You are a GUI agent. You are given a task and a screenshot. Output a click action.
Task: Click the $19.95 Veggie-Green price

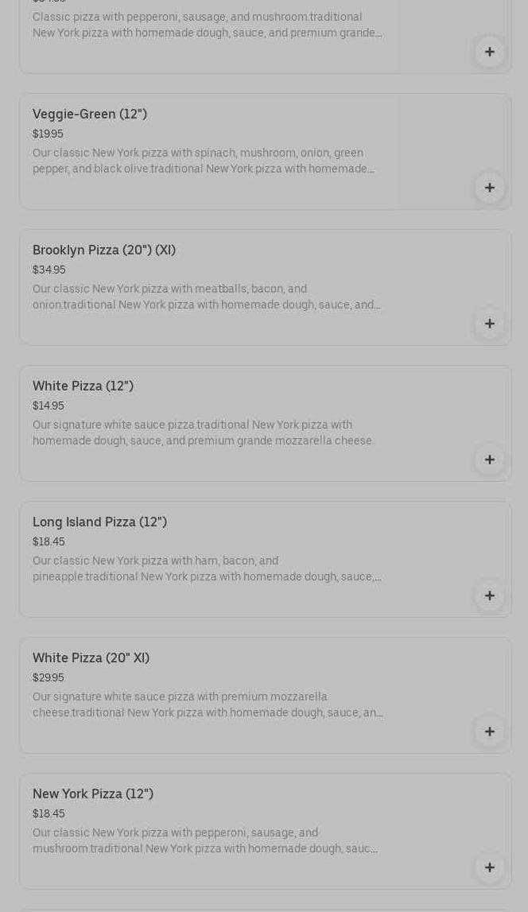tap(48, 134)
